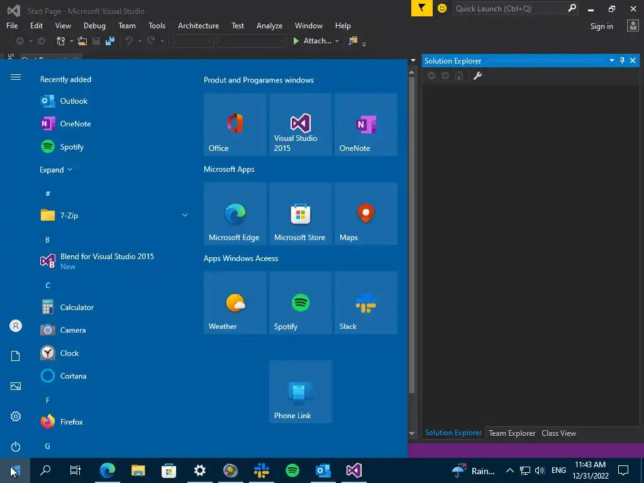The height and width of the screenshot is (483, 644).
Task: Switch to the Class View tab
Action: pyautogui.click(x=558, y=433)
